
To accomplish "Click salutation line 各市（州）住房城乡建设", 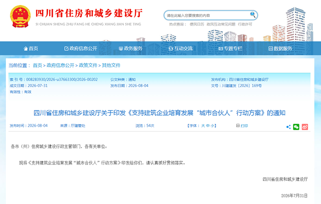I will point(59,146).
